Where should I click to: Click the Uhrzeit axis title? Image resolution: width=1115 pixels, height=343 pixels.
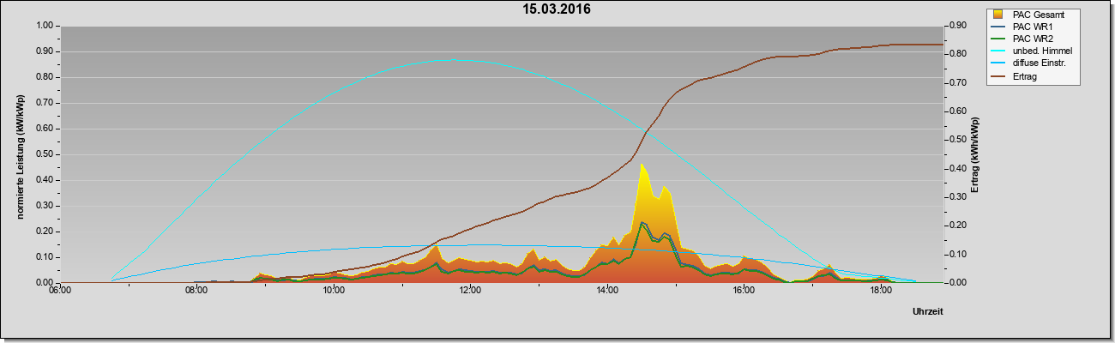(x=928, y=313)
